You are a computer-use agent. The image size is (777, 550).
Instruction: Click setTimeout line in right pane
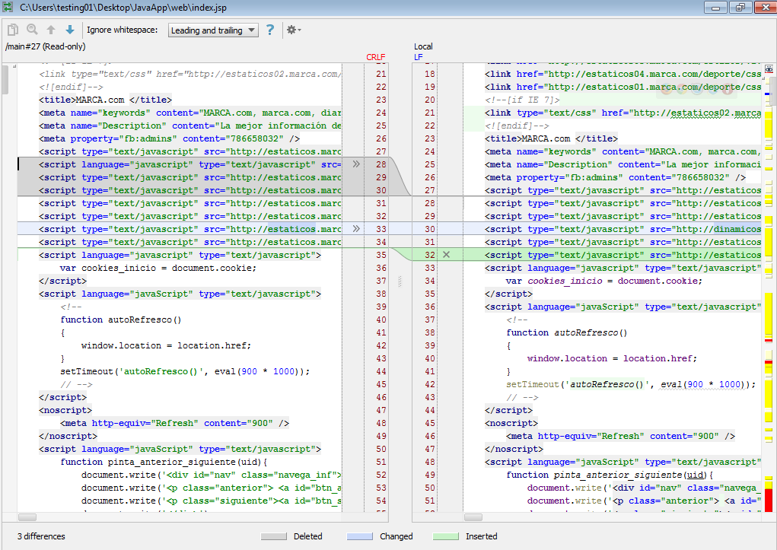click(631, 384)
